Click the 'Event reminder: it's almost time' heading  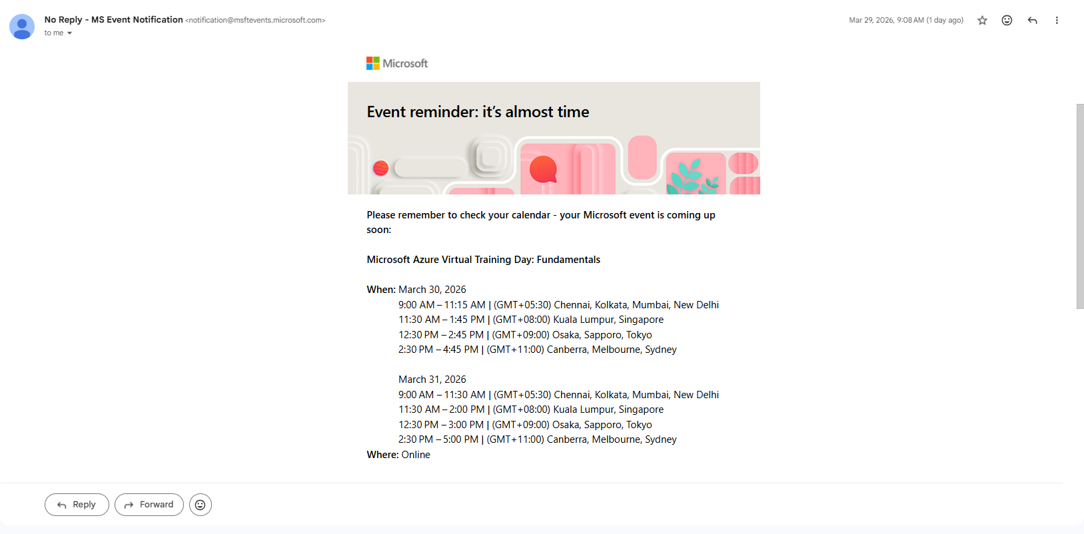(x=478, y=112)
